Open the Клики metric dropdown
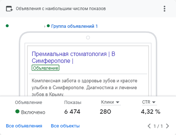This screenshot has height=135, width=176. (111, 102)
